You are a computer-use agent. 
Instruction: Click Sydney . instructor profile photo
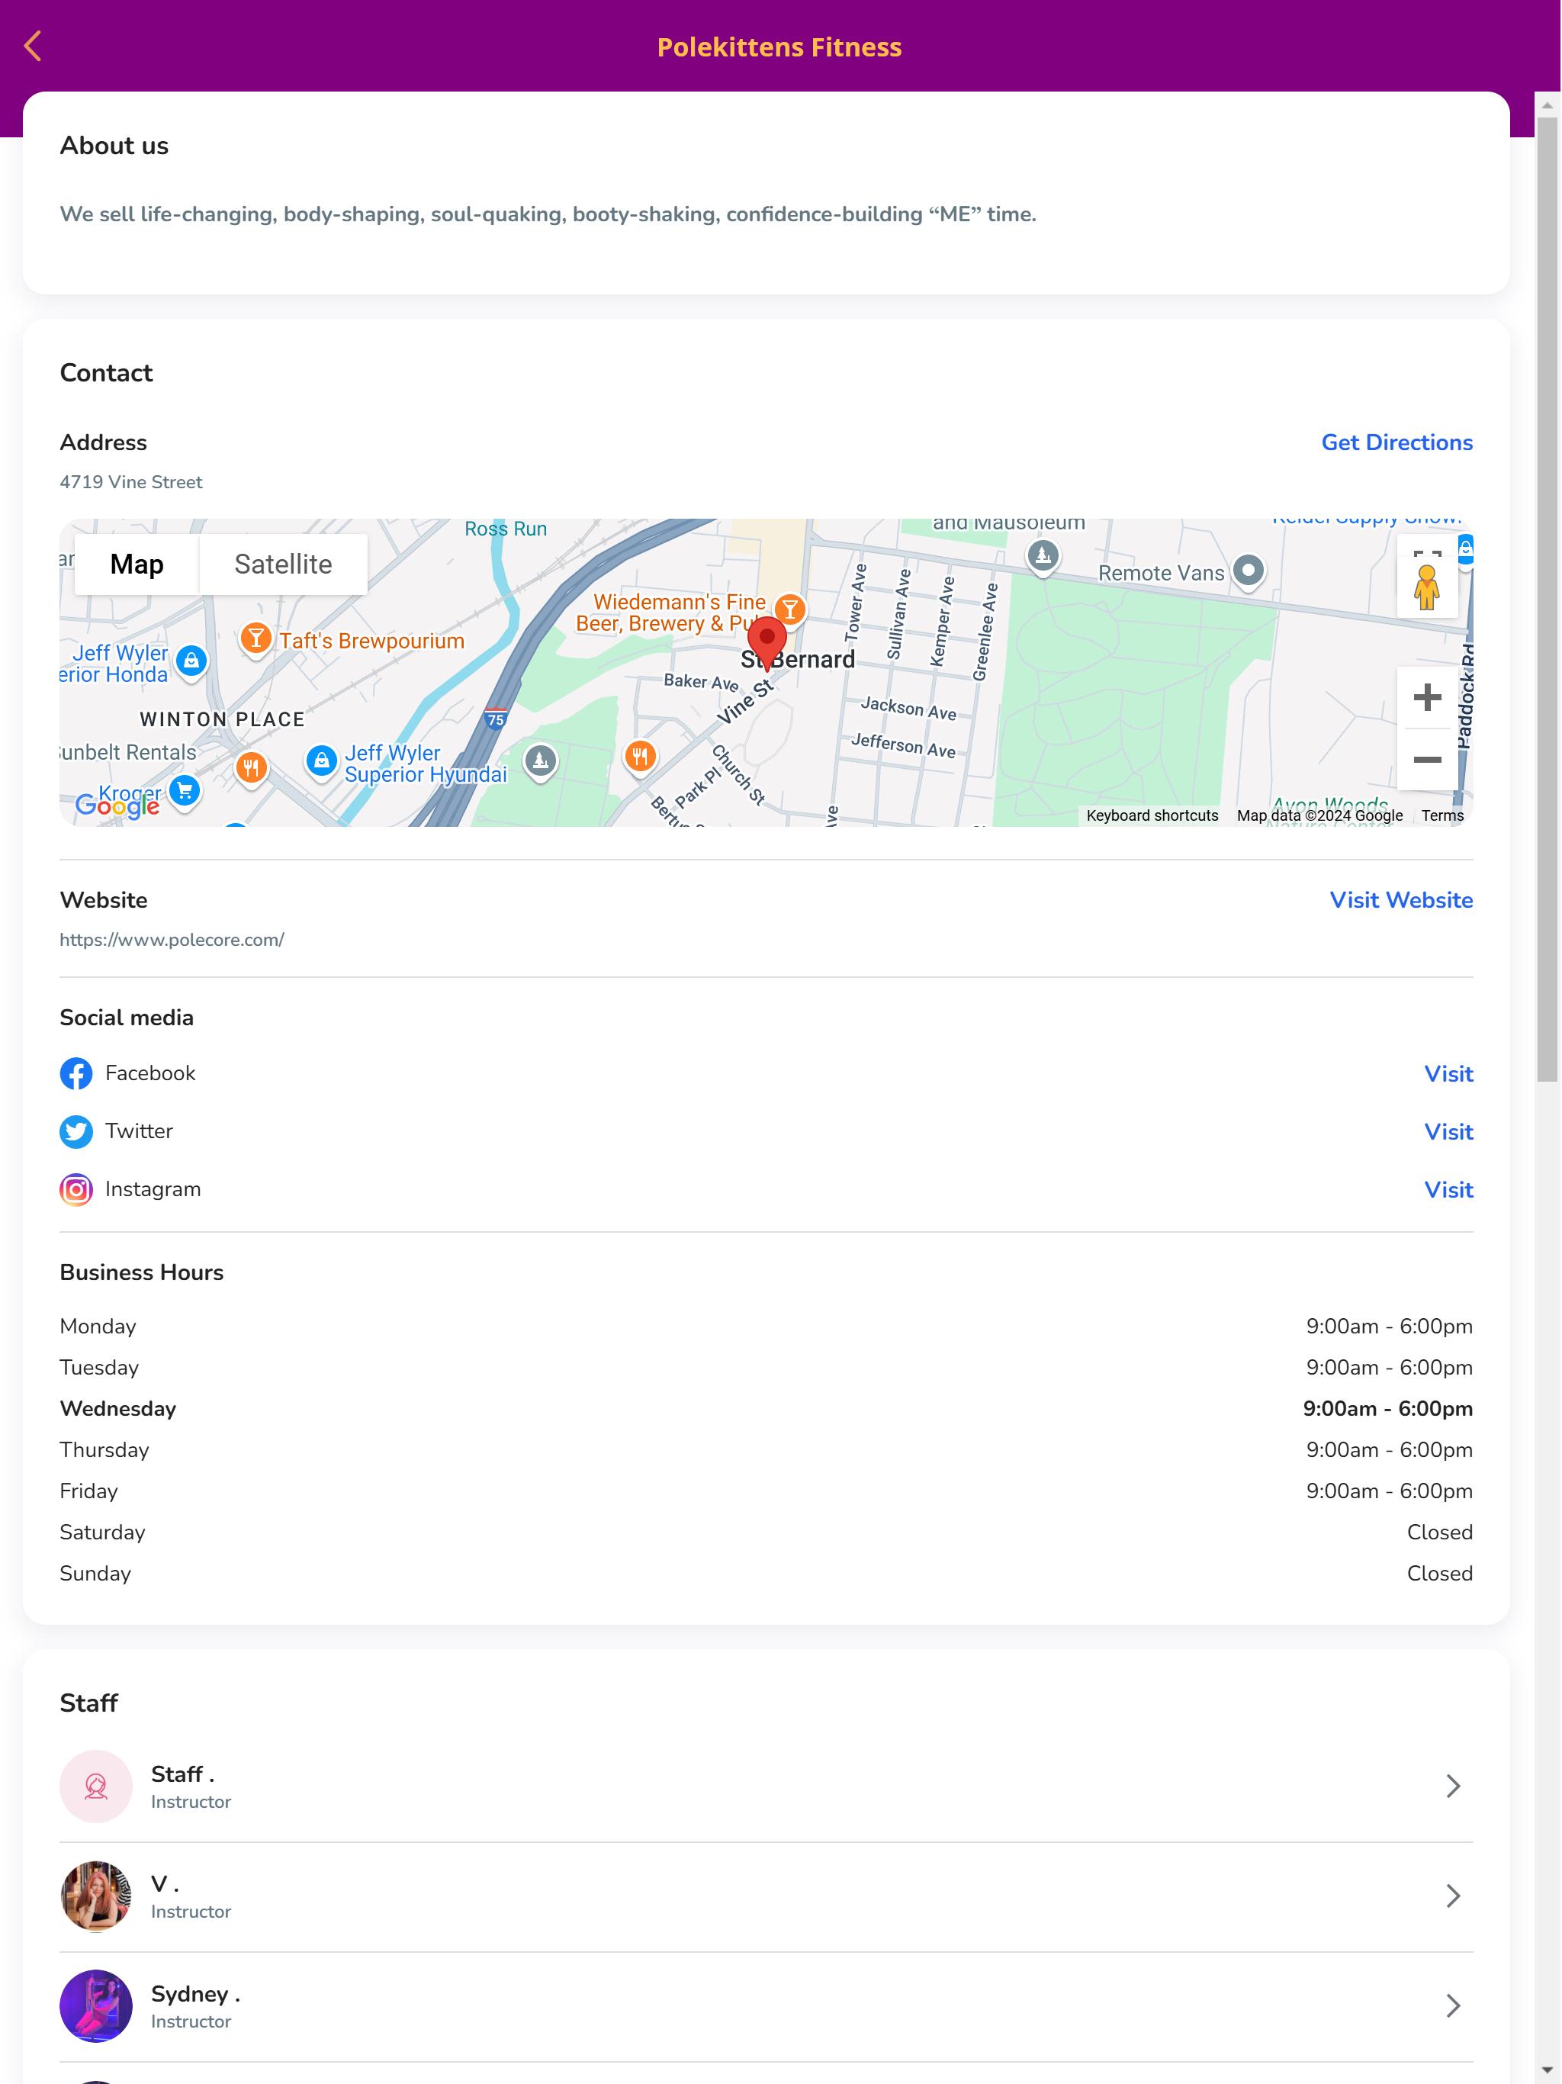[x=96, y=2005]
